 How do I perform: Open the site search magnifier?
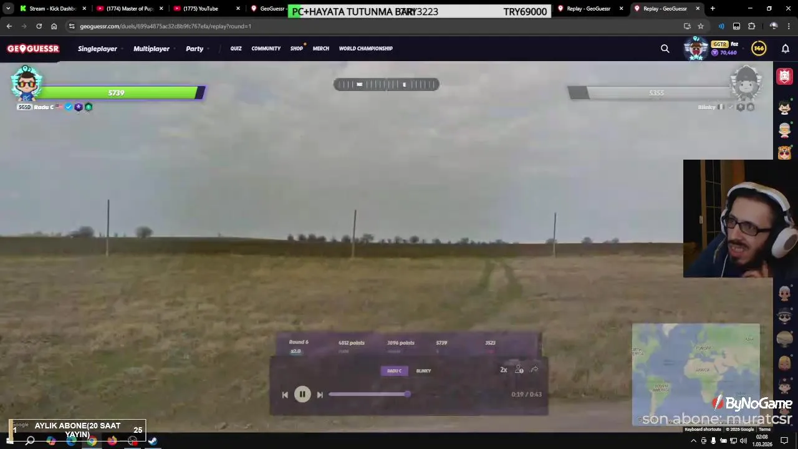[665, 49]
